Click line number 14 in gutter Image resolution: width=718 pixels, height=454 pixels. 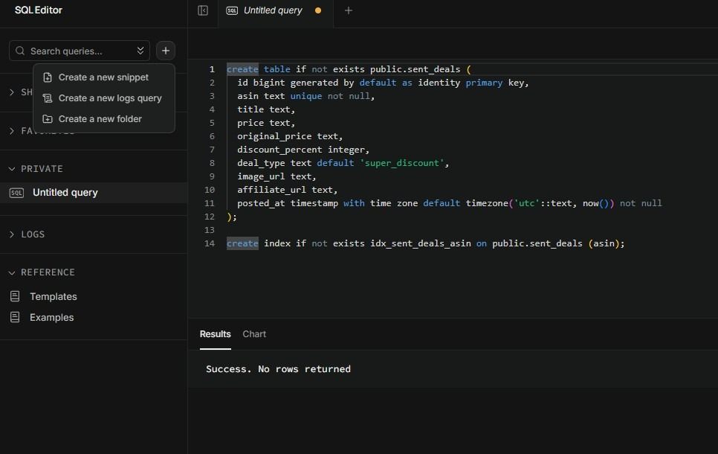(210, 243)
